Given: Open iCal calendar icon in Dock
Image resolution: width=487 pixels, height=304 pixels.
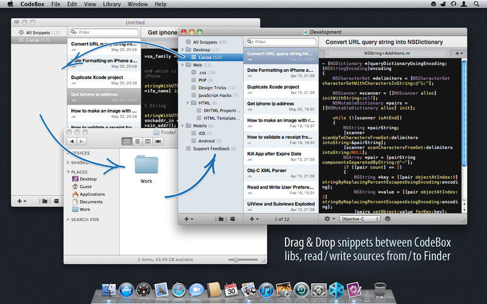Looking at the screenshot, I should tap(231, 290).
